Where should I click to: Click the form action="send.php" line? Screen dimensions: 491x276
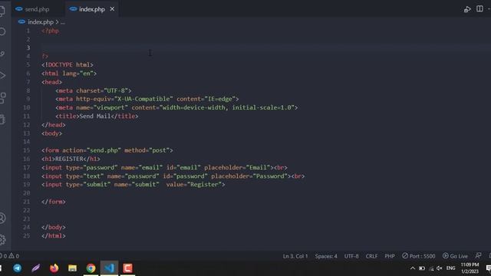(107, 150)
